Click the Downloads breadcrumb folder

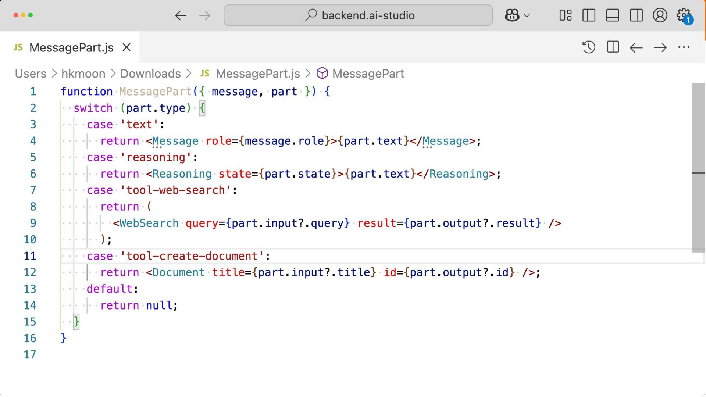coord(150,74)
